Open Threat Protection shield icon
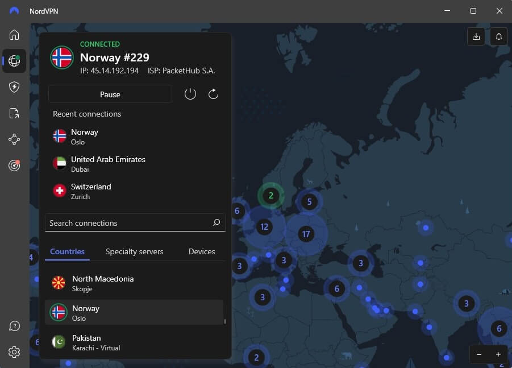The image size is (512, 368). (x=14, y=87)
